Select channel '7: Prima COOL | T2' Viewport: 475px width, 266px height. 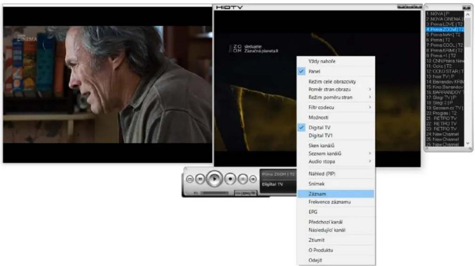tap(445, 45)
